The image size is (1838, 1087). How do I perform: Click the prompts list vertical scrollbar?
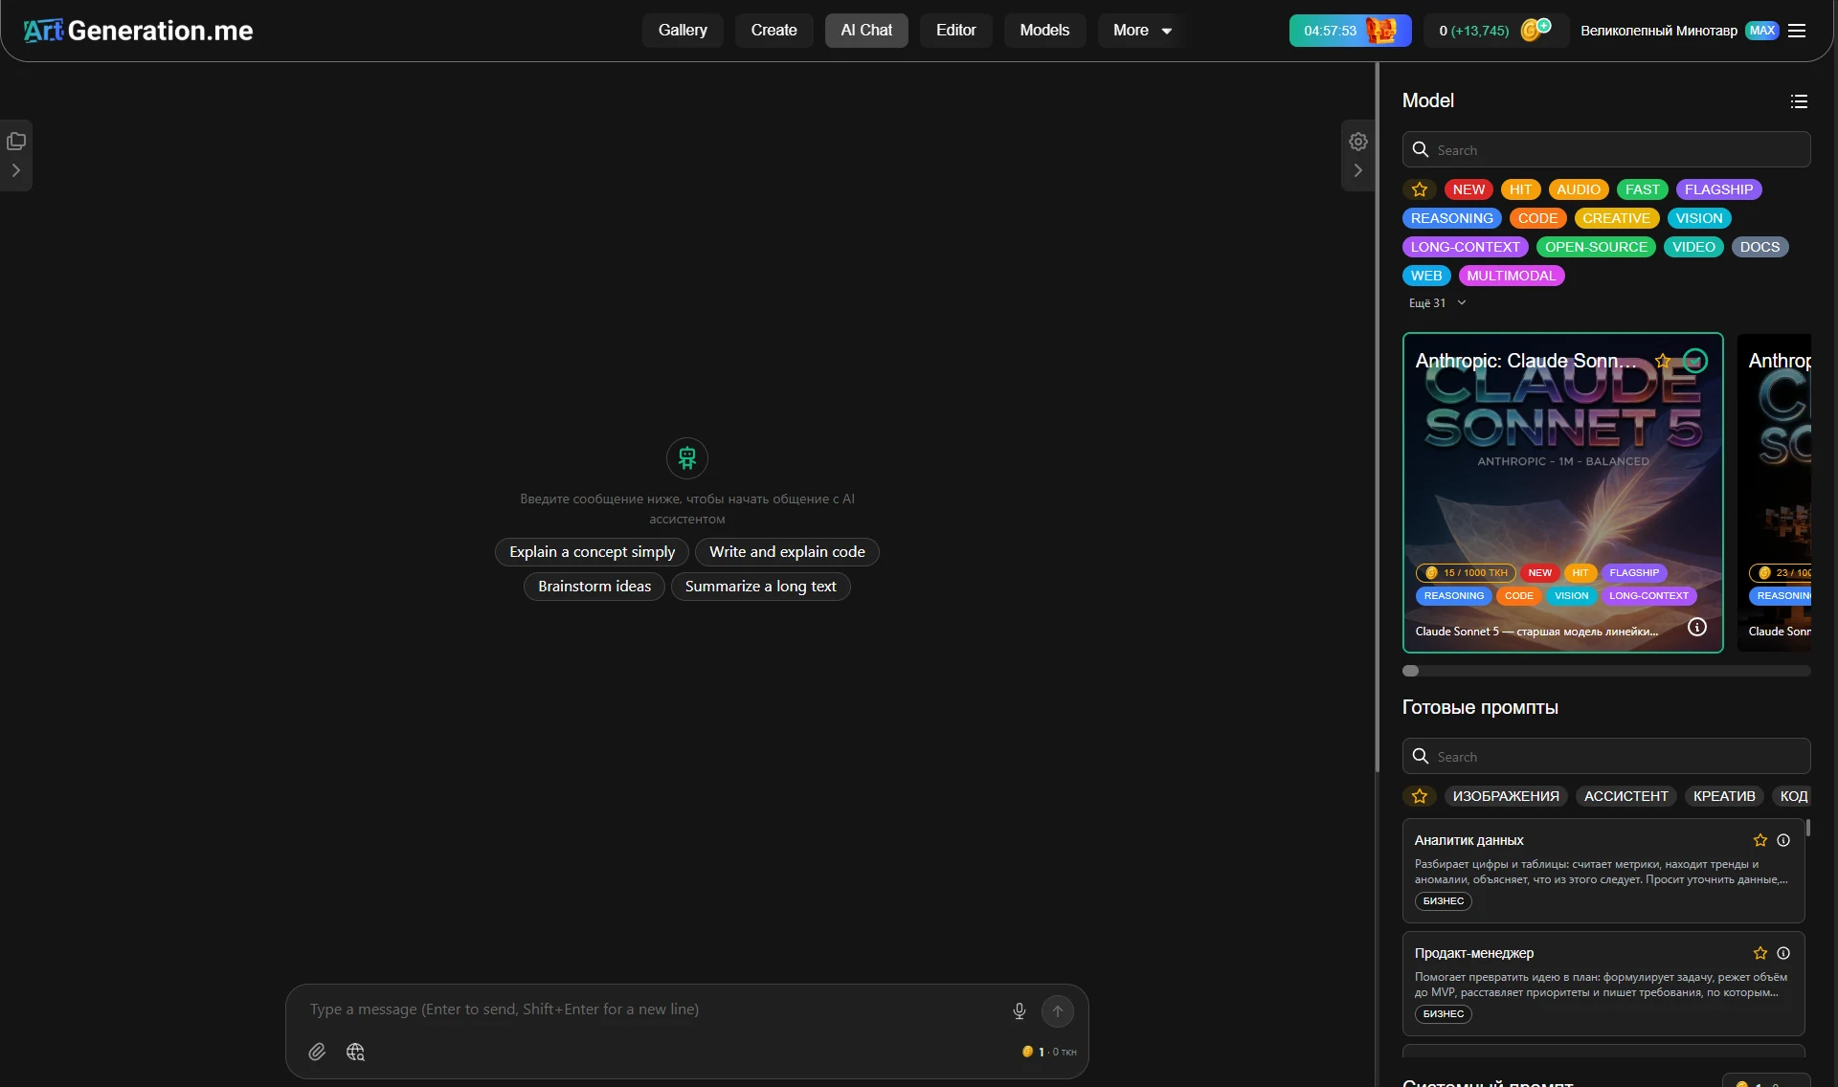[x=1808, y=829]
